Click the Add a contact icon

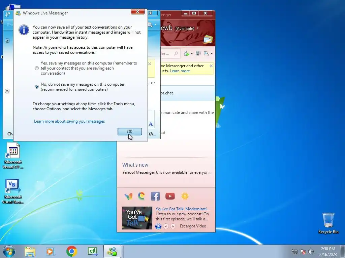pos(187,53)
